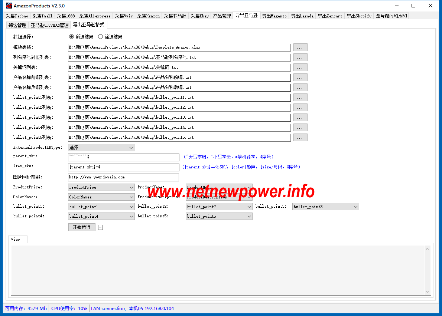Expand the bullet_point4 mapping dropdown
The width and height of the screenshot is (442, 316).
[101, 216]
